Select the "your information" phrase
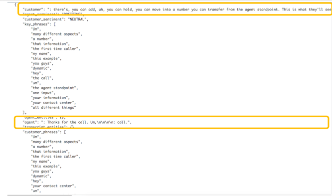 (50, 97)
